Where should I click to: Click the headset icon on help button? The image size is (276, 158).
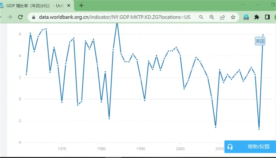pos(230,147)
